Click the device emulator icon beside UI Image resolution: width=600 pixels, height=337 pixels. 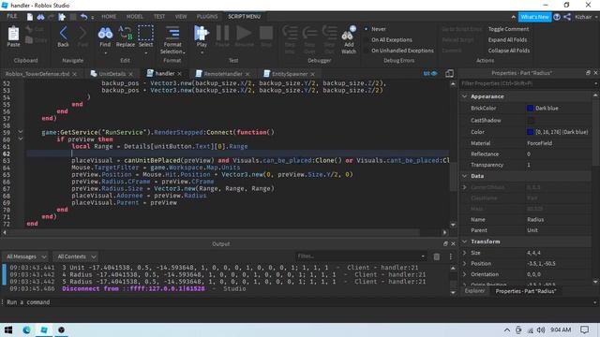pyautogui.click(x=450, y=73)
